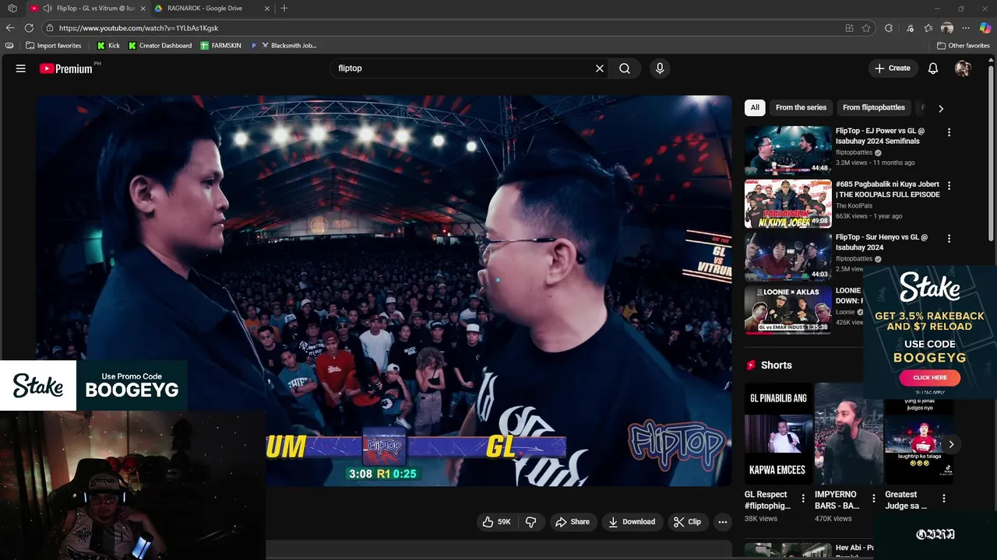The height and width of the screenshot is (560, 997).
Task: Open menu for Kuya Jobert episode
Action: (x=949, y=186)
